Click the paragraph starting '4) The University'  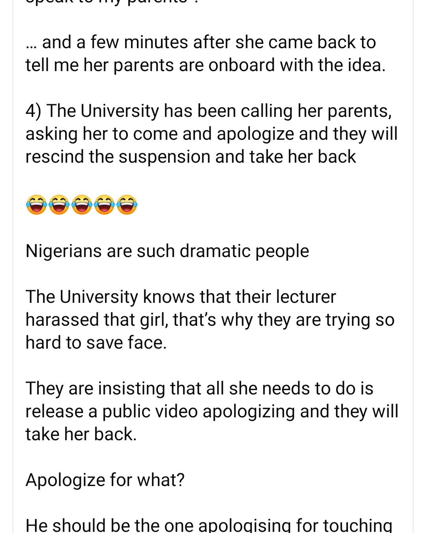[x=211, y=134]
